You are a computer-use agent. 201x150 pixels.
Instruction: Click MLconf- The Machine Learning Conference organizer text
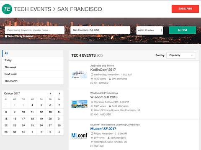coord(115,125)
